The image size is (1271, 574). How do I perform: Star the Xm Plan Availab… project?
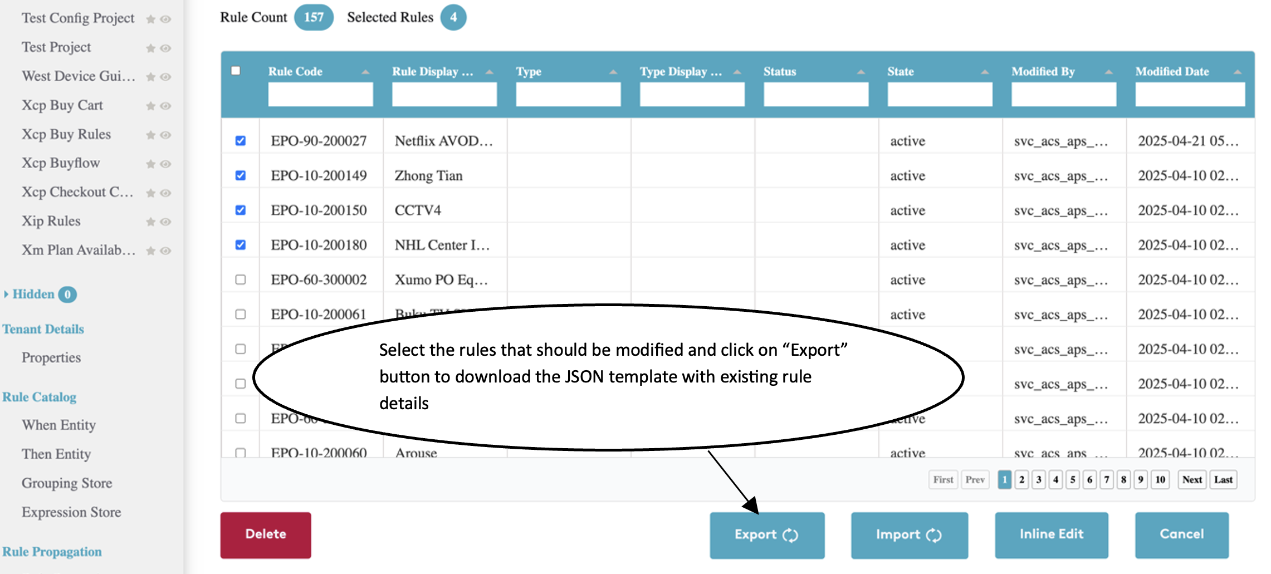pos(150,251)
